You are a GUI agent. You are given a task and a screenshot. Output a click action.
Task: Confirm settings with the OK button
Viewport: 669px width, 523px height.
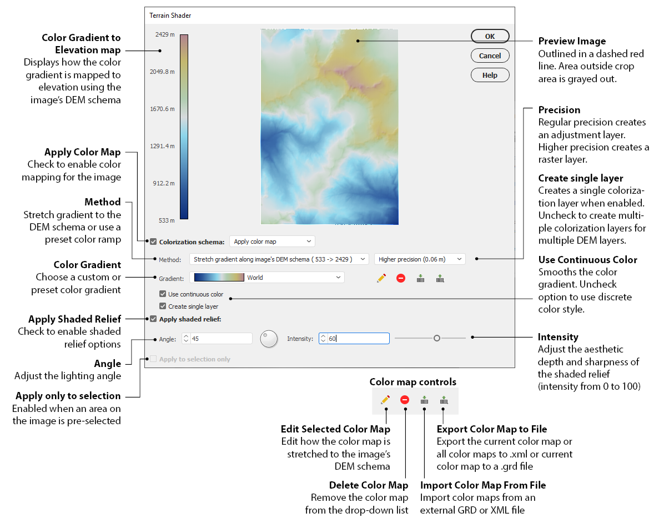490,36
